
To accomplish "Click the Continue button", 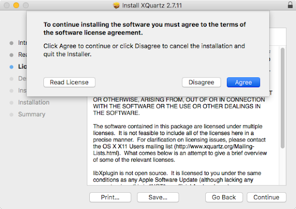I will (266, 197).
